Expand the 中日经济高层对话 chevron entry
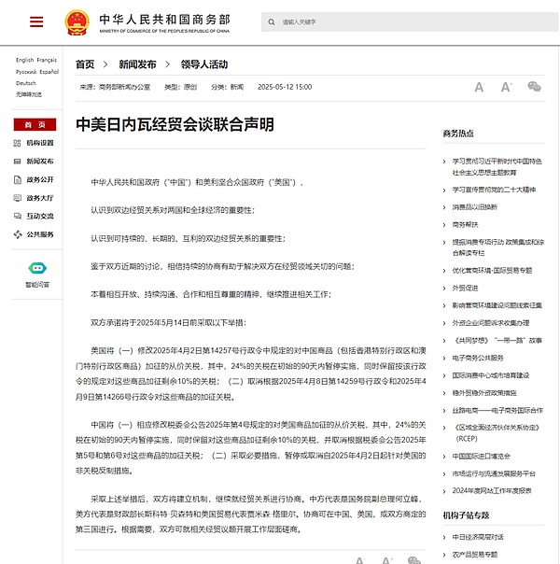560x564 pixels. [444, 536]
